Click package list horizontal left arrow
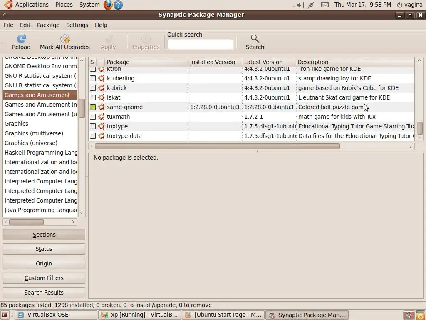The image size is (426, 320). [x=92, y=146]
